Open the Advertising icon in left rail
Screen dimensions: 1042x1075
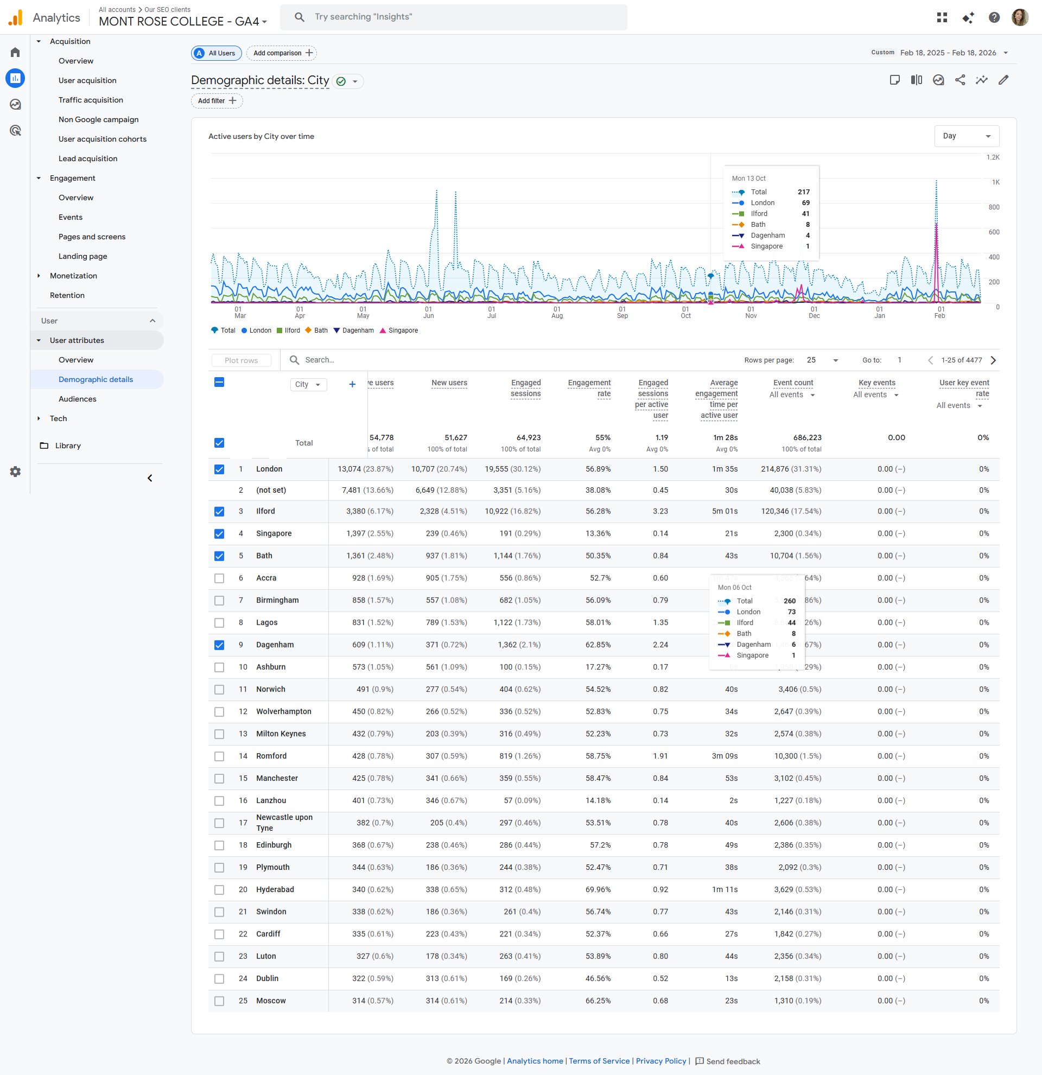pos(15,131)
